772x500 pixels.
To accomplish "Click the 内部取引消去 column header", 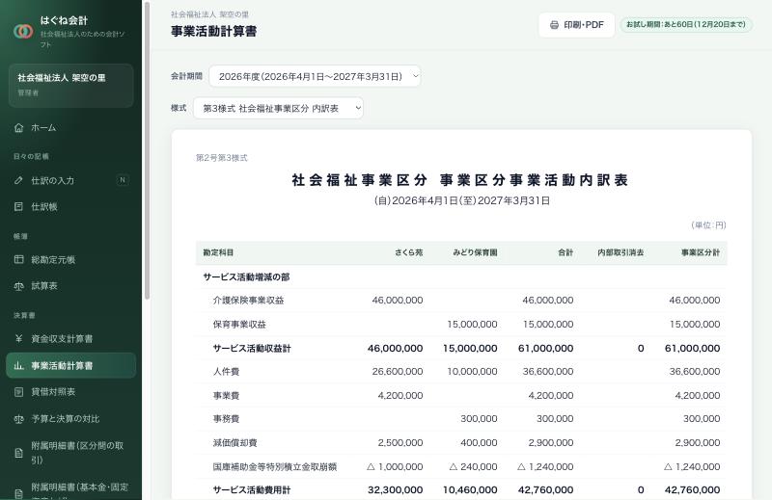I will pos(620,252).
